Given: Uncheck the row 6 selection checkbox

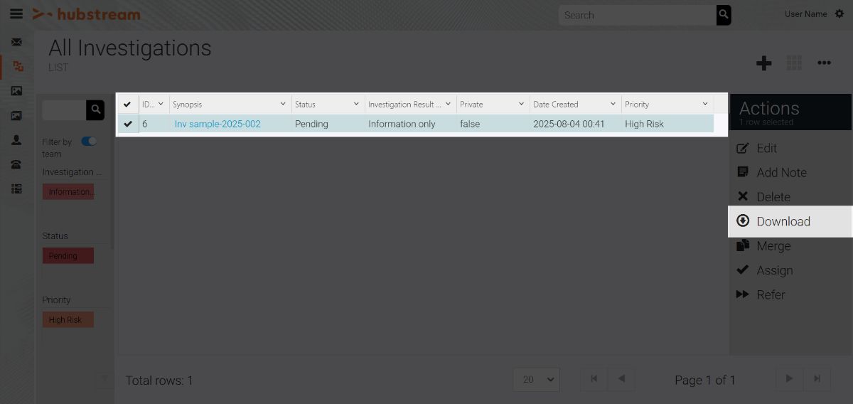Looking at the screenshot, I should (128, 124).
